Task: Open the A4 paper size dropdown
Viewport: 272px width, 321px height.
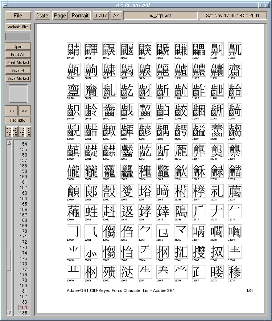Action: pos(116,15)
